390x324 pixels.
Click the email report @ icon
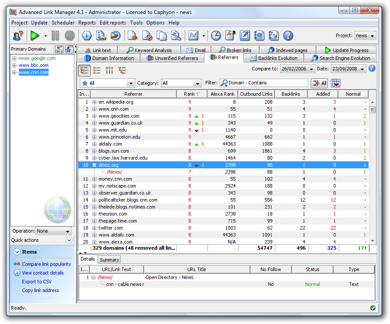click(x=259, y=35)
